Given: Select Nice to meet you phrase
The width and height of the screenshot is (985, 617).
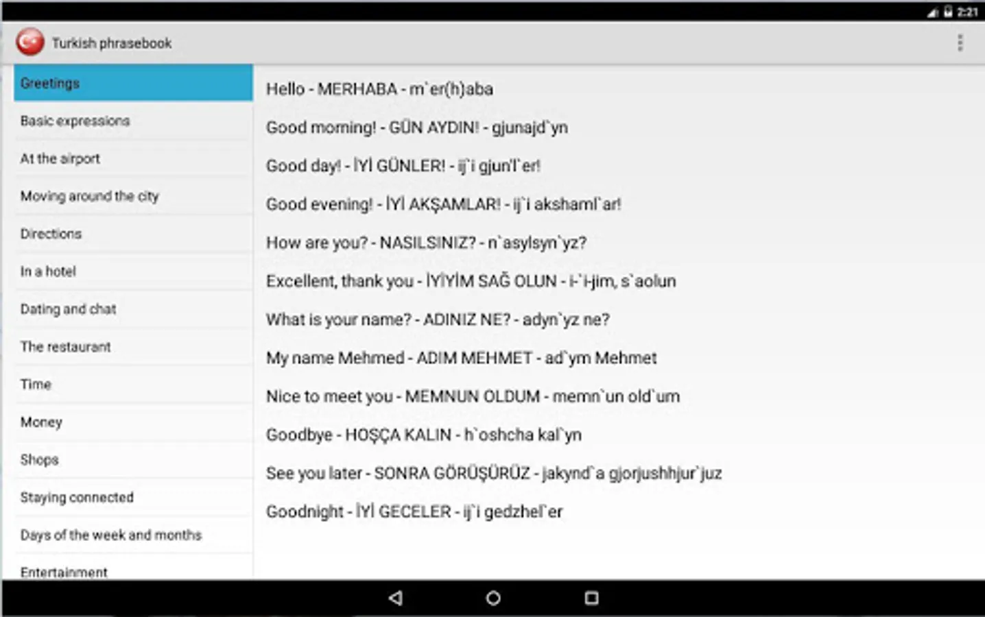Looking at the screenshot, I should [x=473, y=396].
